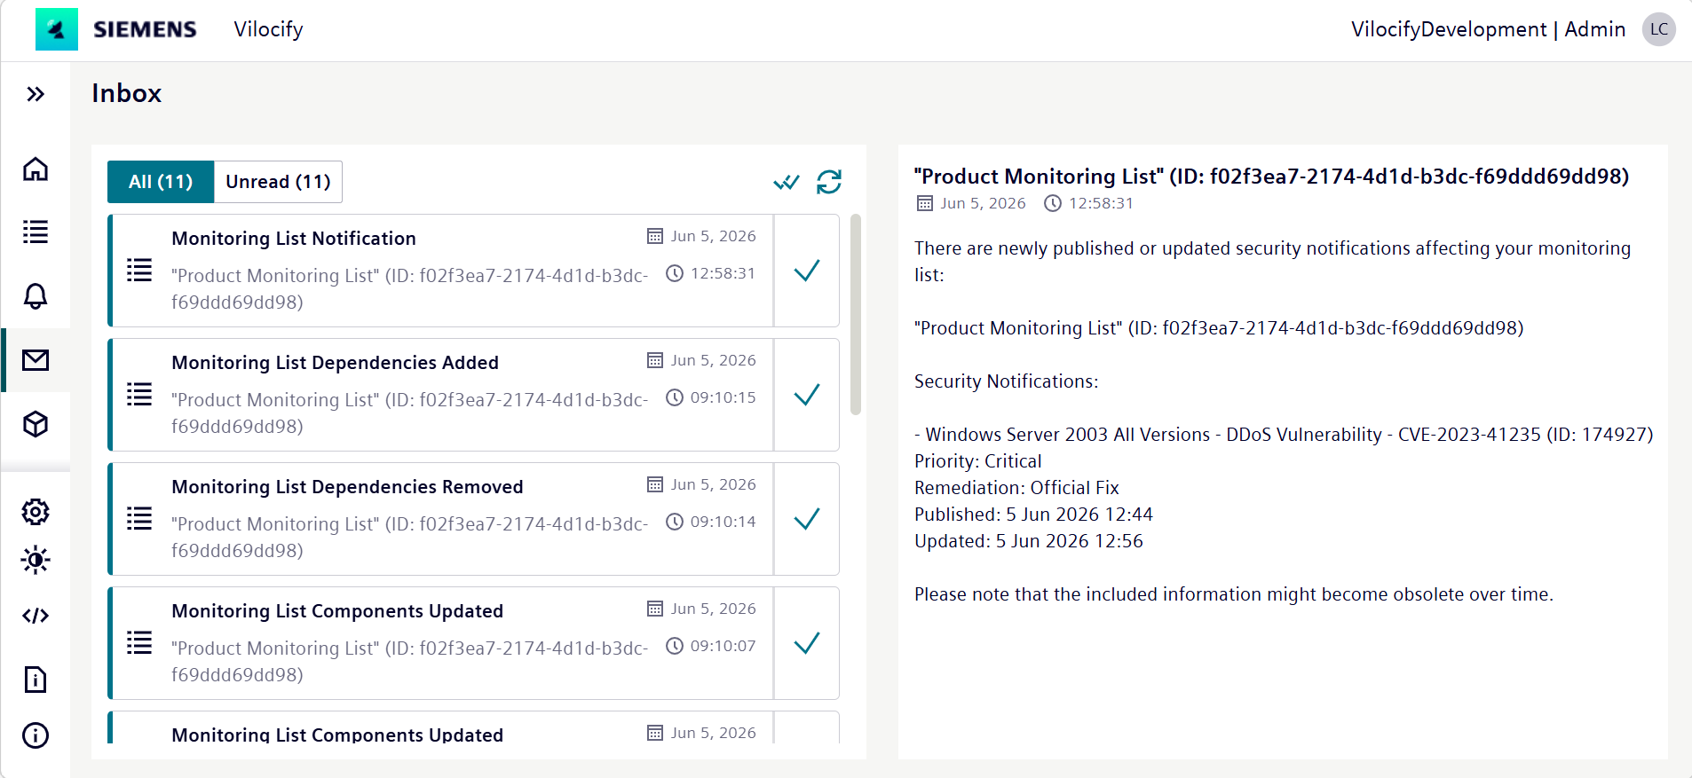Click the inbox list scrollbar thumb
Viewport: 1692px width, 778px height.
pos(856,314)
